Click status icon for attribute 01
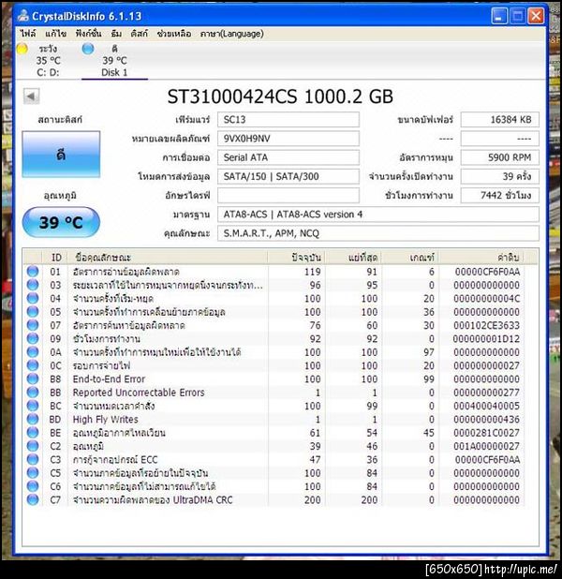This screenshot has height=579, width=562. 33,272
